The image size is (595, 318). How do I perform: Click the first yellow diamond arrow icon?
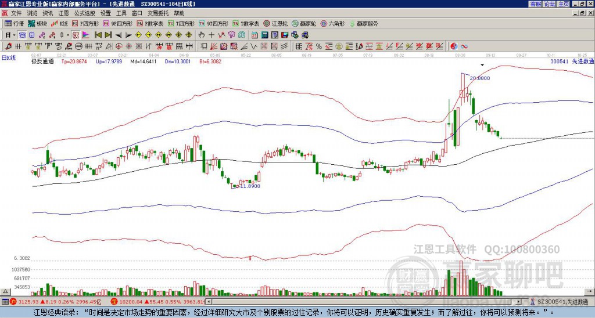138,35
